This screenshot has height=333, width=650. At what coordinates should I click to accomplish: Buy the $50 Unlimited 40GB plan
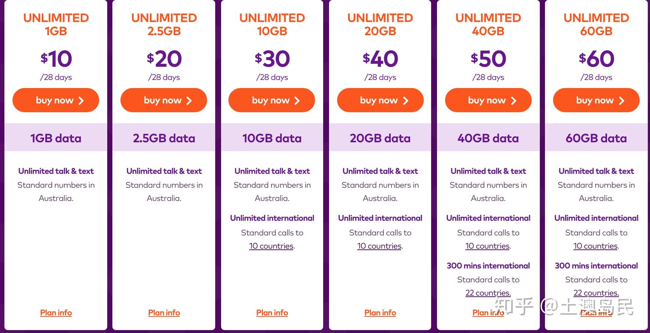coord(488,100)
